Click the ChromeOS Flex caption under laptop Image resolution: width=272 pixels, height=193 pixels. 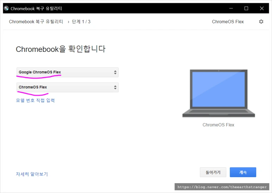click(x=219, y=125)
